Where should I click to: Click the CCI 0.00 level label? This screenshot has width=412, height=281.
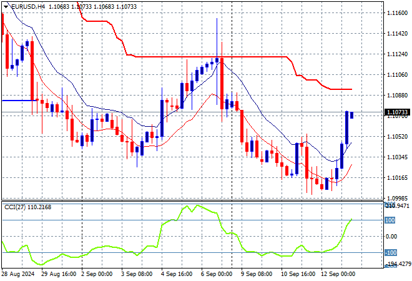pyautogui.click(x=391, y=237)
